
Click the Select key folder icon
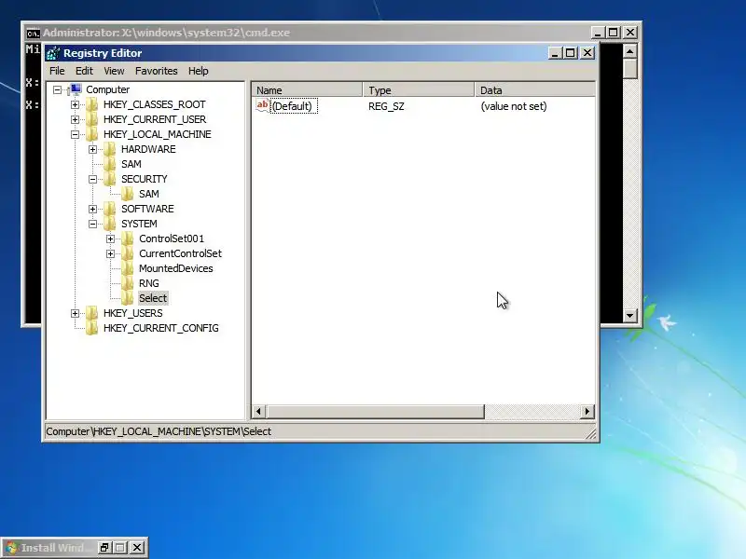[x=127, y=298]
